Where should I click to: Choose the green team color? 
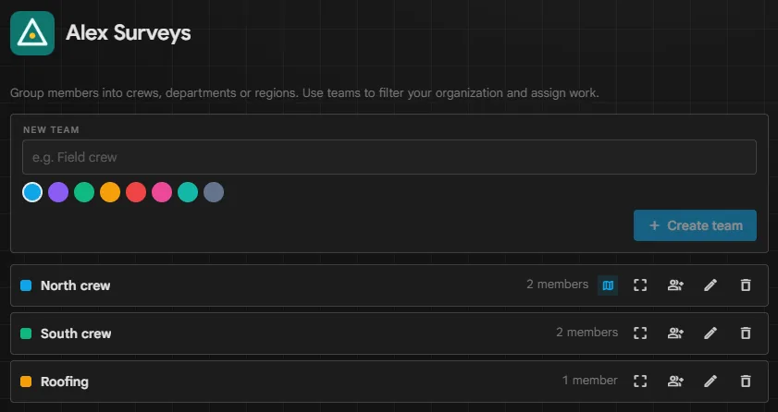84,192
